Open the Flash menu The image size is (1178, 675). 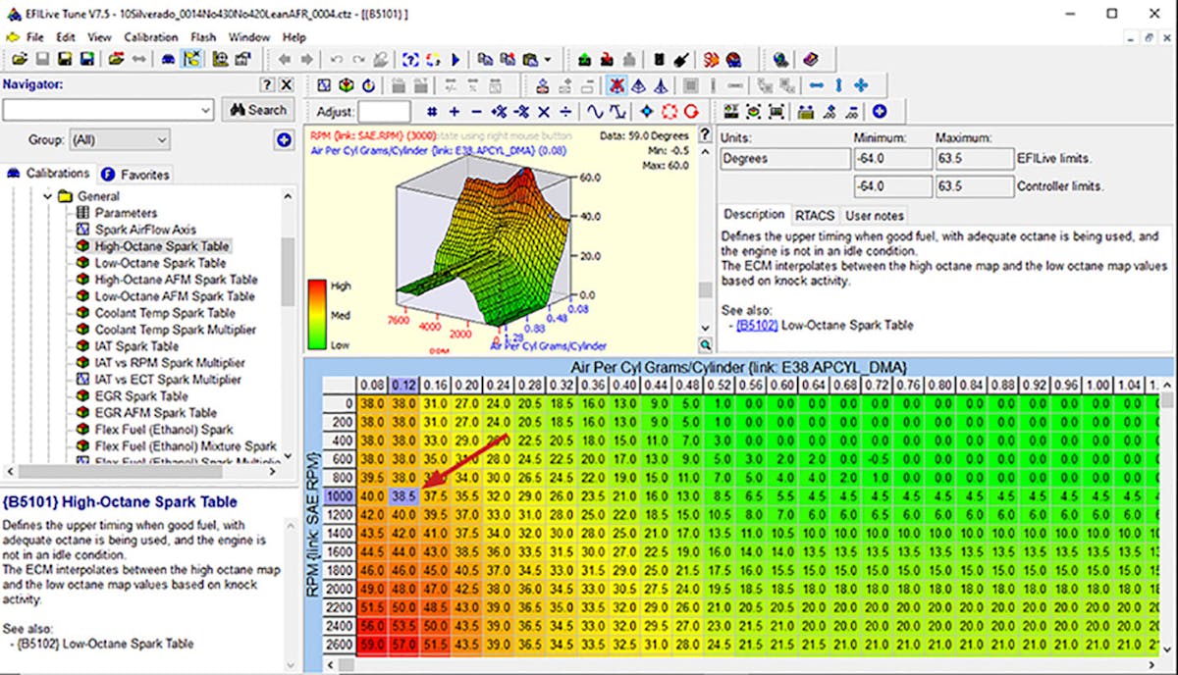tap(203, 37)
